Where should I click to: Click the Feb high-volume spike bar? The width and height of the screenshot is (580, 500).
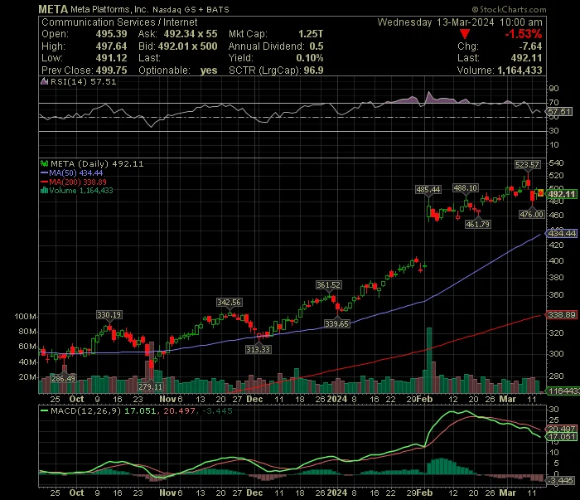429,360
